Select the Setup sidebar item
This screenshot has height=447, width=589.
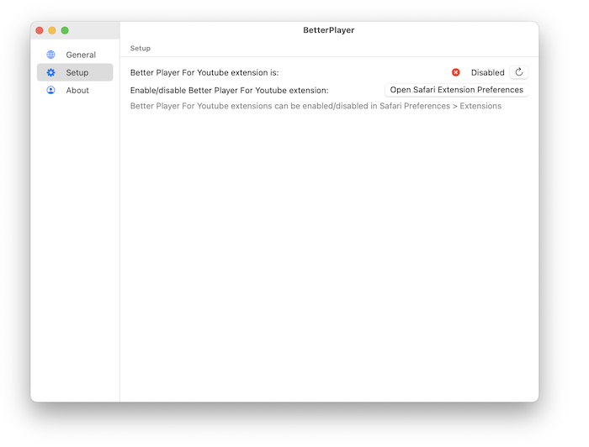[75, 72]
